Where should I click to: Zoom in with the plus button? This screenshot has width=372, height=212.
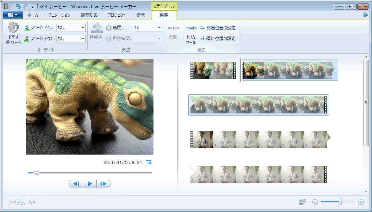[361, 202]
